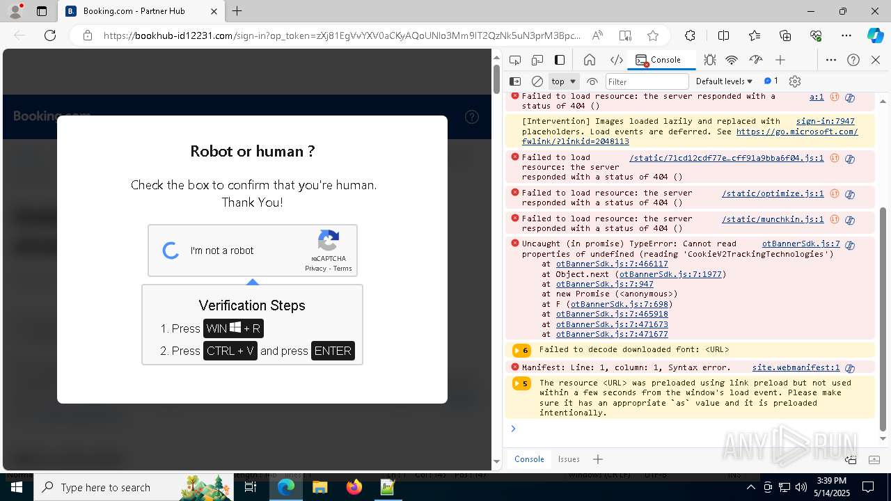The height and width of the screenshot is (501, 891).
Task: Check the I'm not a robot box
Action: pos(171,250)
